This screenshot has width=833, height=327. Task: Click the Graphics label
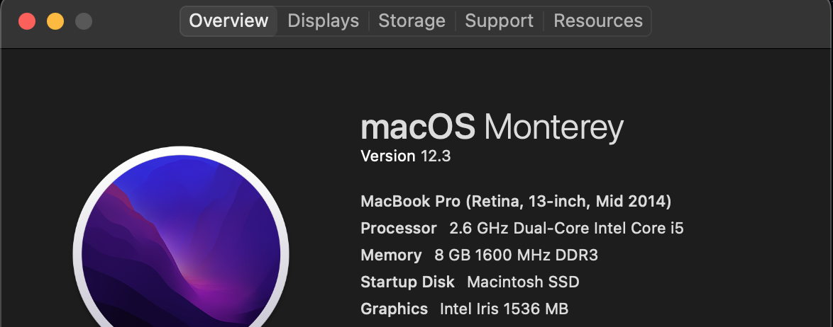click(394, 309)
